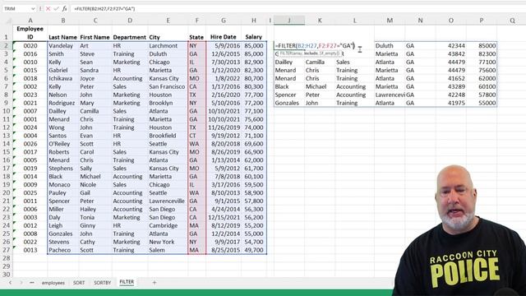Image resolution: width=526 pixels, height=296 pixels.
Task: Click the cell containing 'O'Reiley'
Action: click(x=63, y=144)
